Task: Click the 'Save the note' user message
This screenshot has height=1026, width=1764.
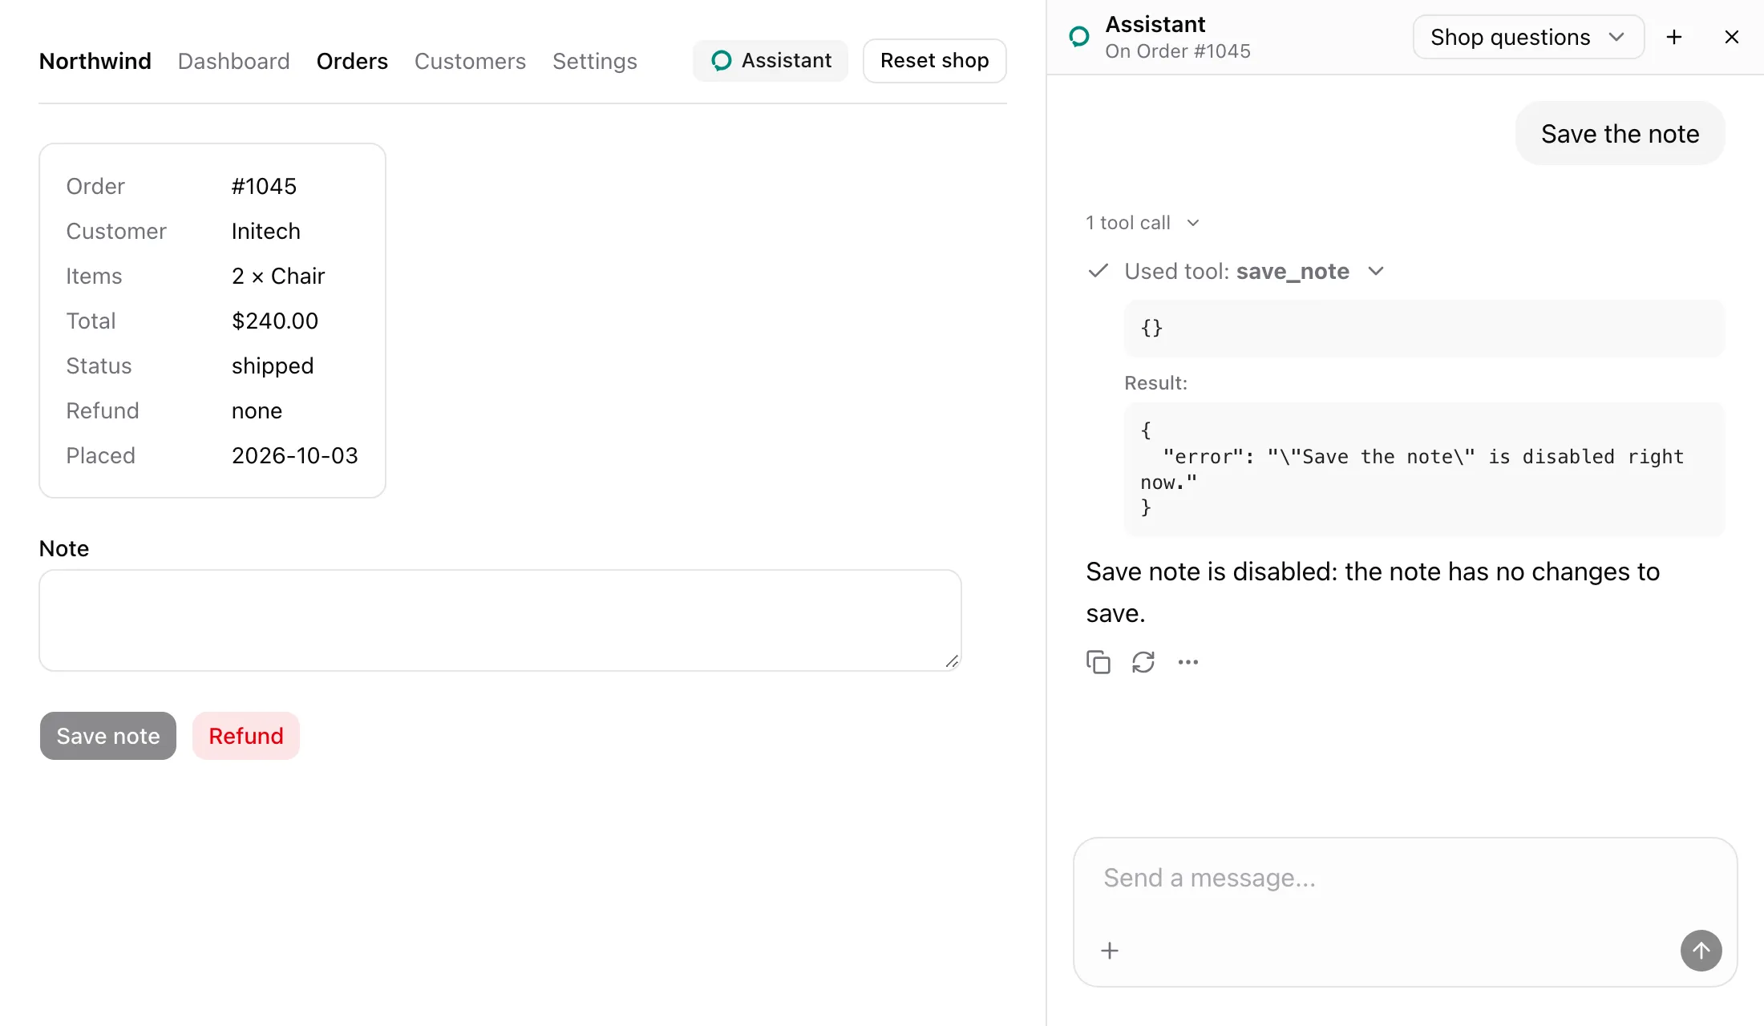Action: [1620, 134]
